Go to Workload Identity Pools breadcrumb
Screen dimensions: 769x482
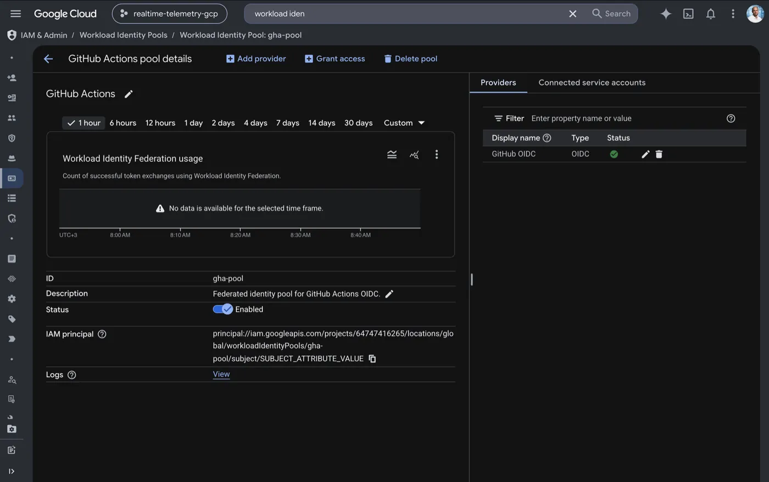point(123,35)
